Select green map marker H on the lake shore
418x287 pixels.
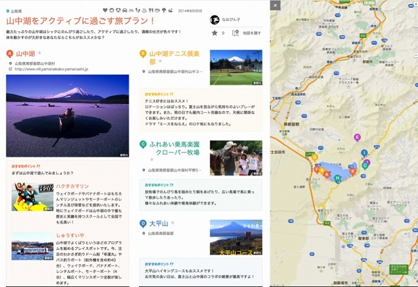(x=338, y=179)
